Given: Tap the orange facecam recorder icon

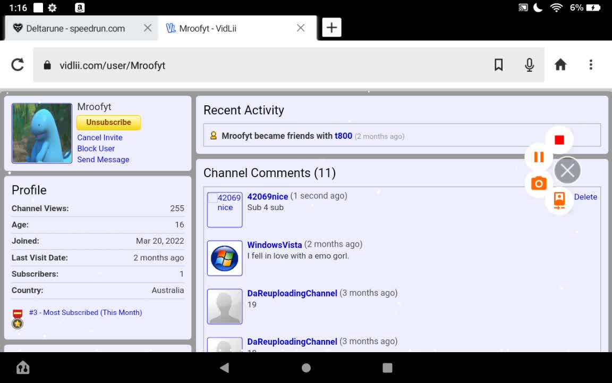Looking at the screenshot, I should 559,200.
